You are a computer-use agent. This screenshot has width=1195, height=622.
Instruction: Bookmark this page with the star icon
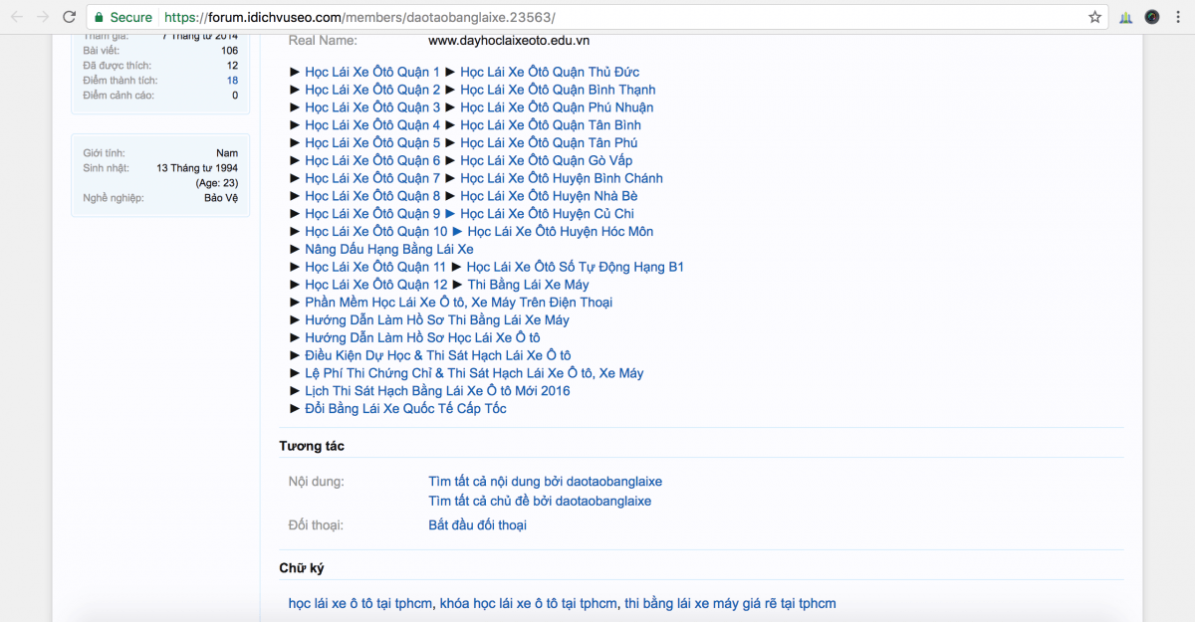(1094, 17)
